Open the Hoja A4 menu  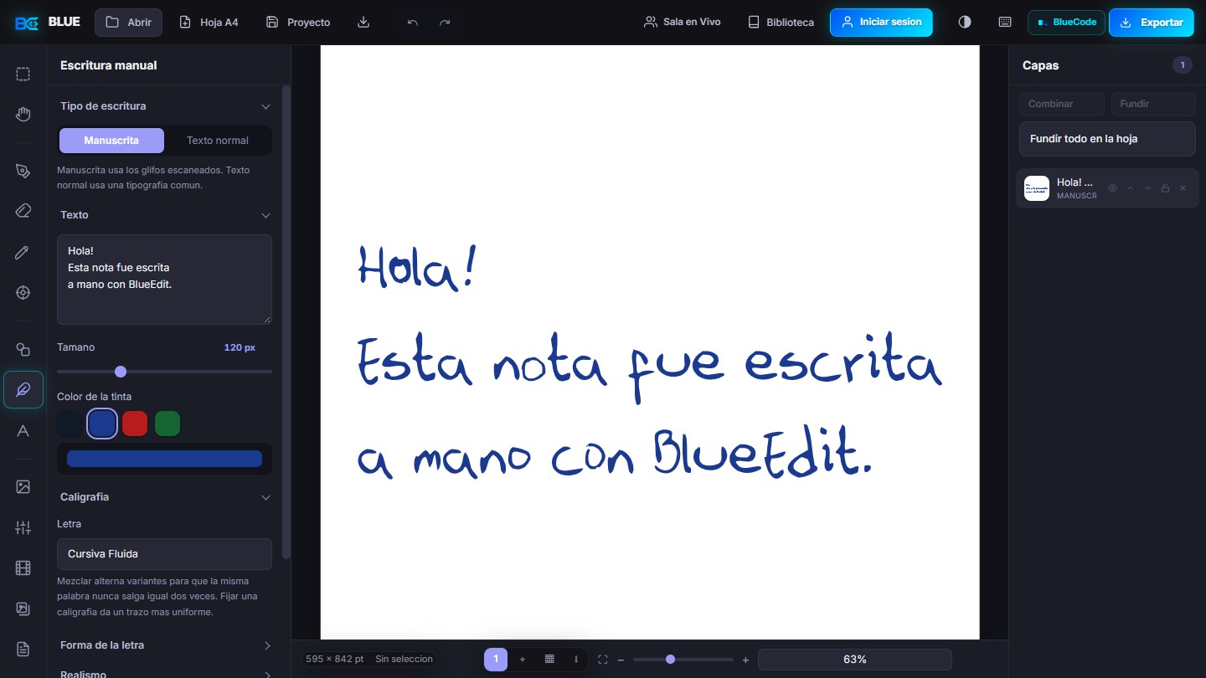point(209,23)
